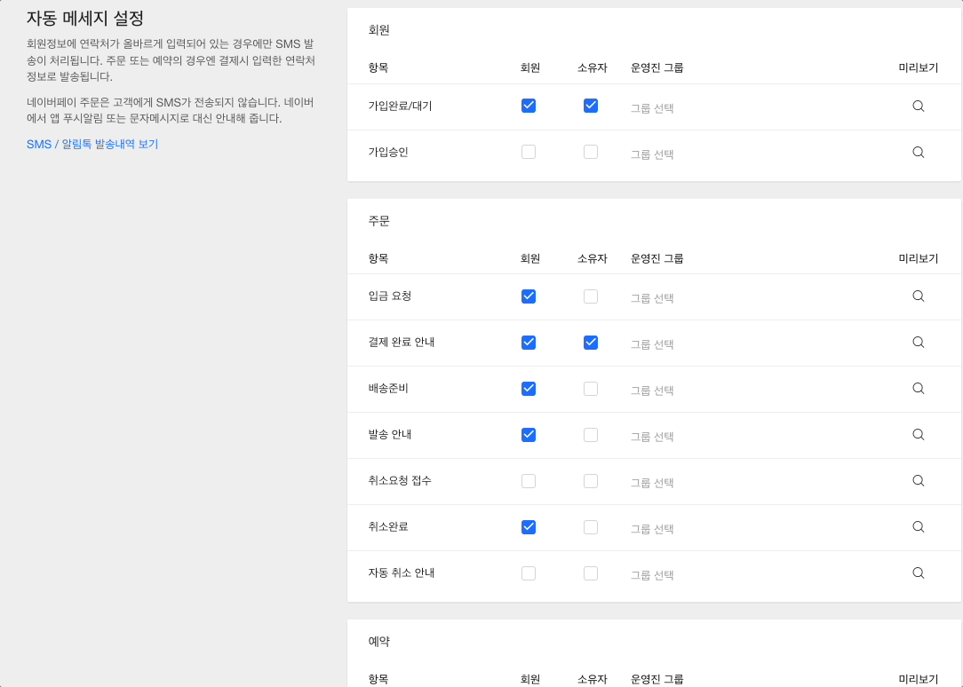Open 운영진 그룹 선택 for 가입완료/대기

pyautogui.click(x=652, y=108)
